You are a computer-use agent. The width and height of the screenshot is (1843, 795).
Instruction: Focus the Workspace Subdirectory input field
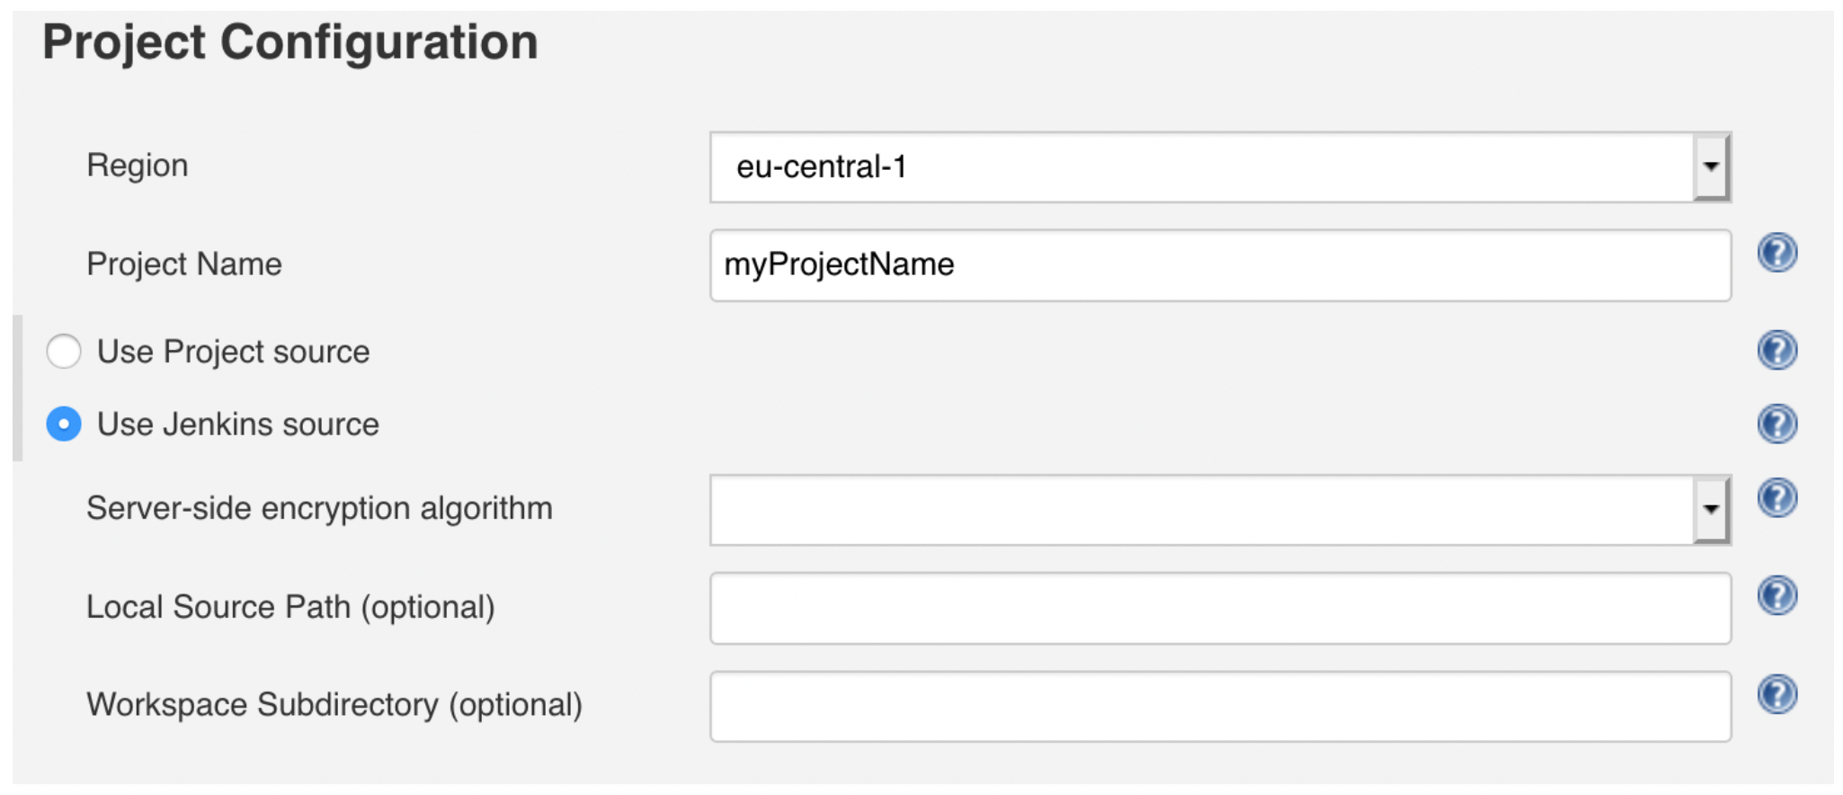coord(1219,706)
